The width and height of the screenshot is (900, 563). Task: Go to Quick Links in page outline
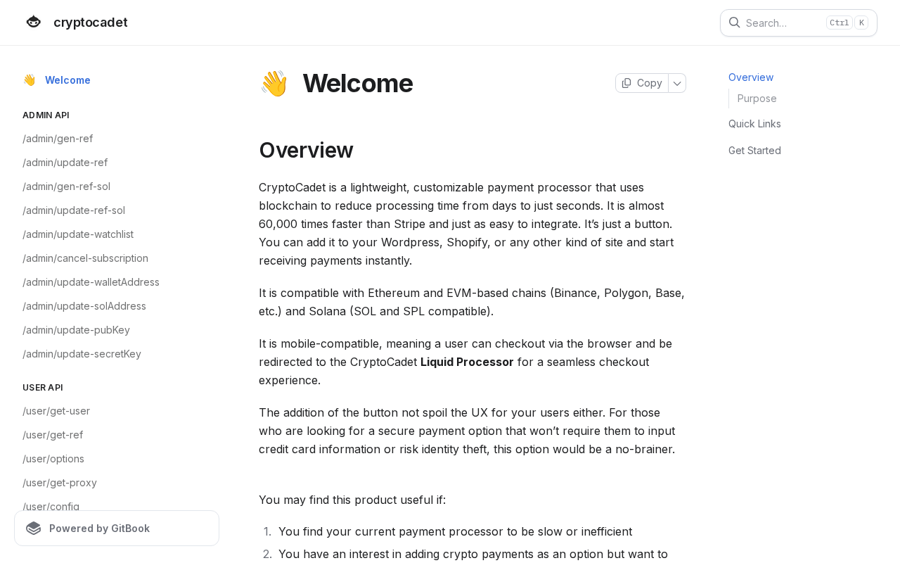pyautogui.click(x=754, y=124)
